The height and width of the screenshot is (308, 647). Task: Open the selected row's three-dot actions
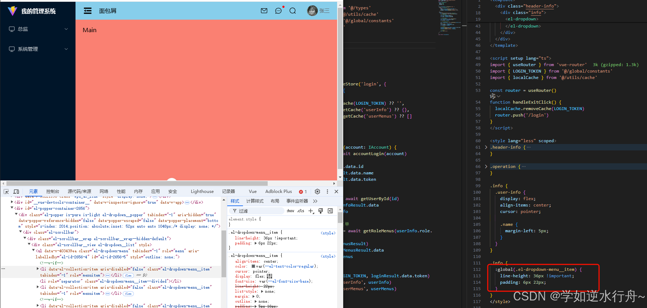pos(3,269)
